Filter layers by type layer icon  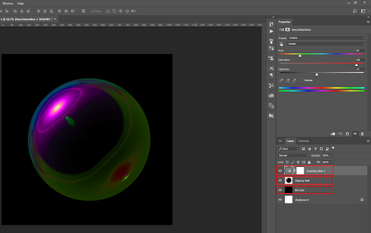point(315,149)
